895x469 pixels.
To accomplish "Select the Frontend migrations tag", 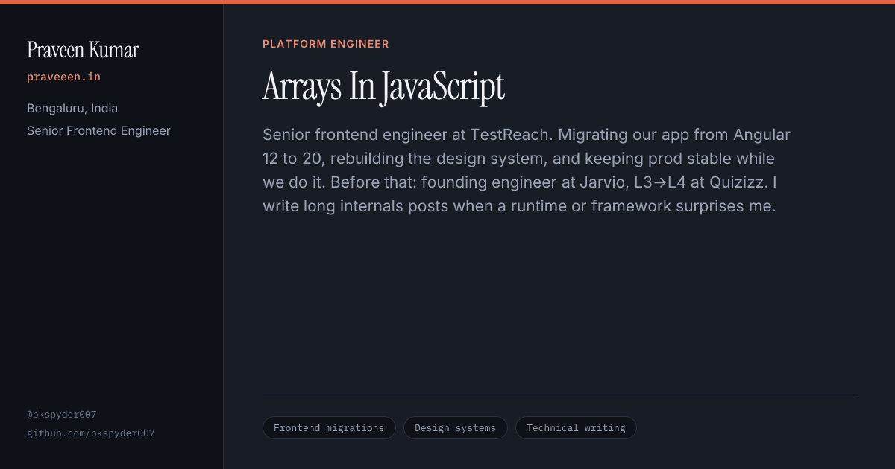I will click(x=329, y=428).
